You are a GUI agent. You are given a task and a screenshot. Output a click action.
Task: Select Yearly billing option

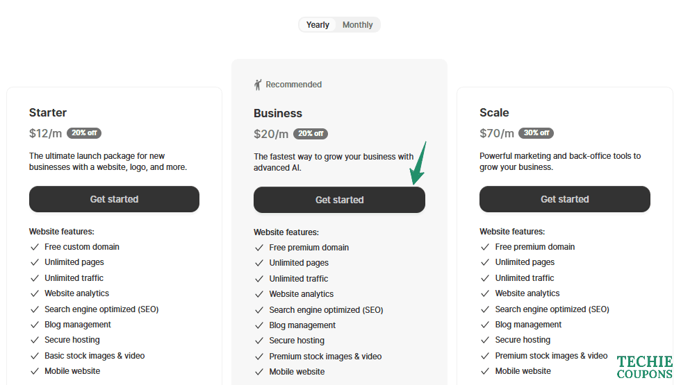pyautogui.click(x=318, y=25)
